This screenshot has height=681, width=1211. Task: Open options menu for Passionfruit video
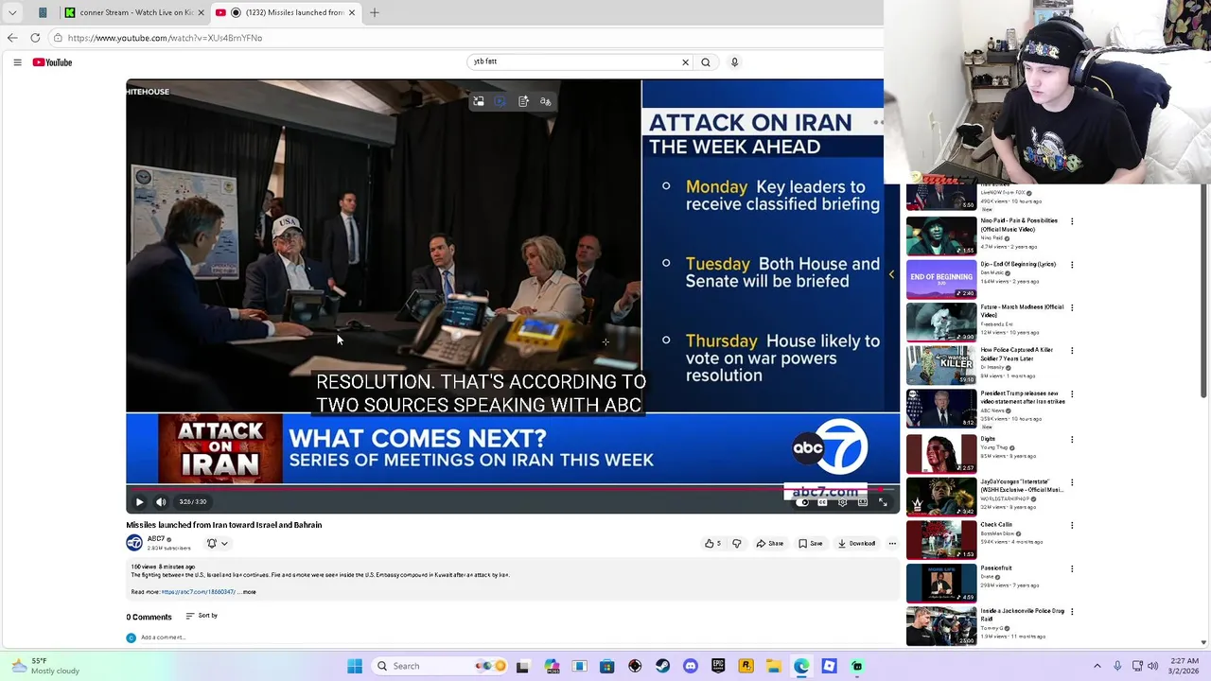(1072, 569)
